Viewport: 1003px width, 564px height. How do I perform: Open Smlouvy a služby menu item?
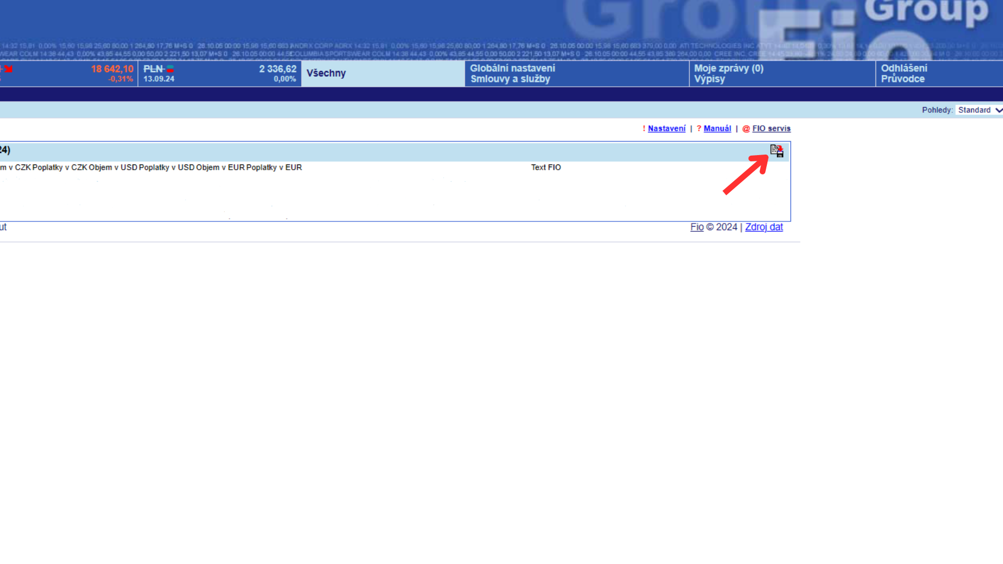click(510, 79)
